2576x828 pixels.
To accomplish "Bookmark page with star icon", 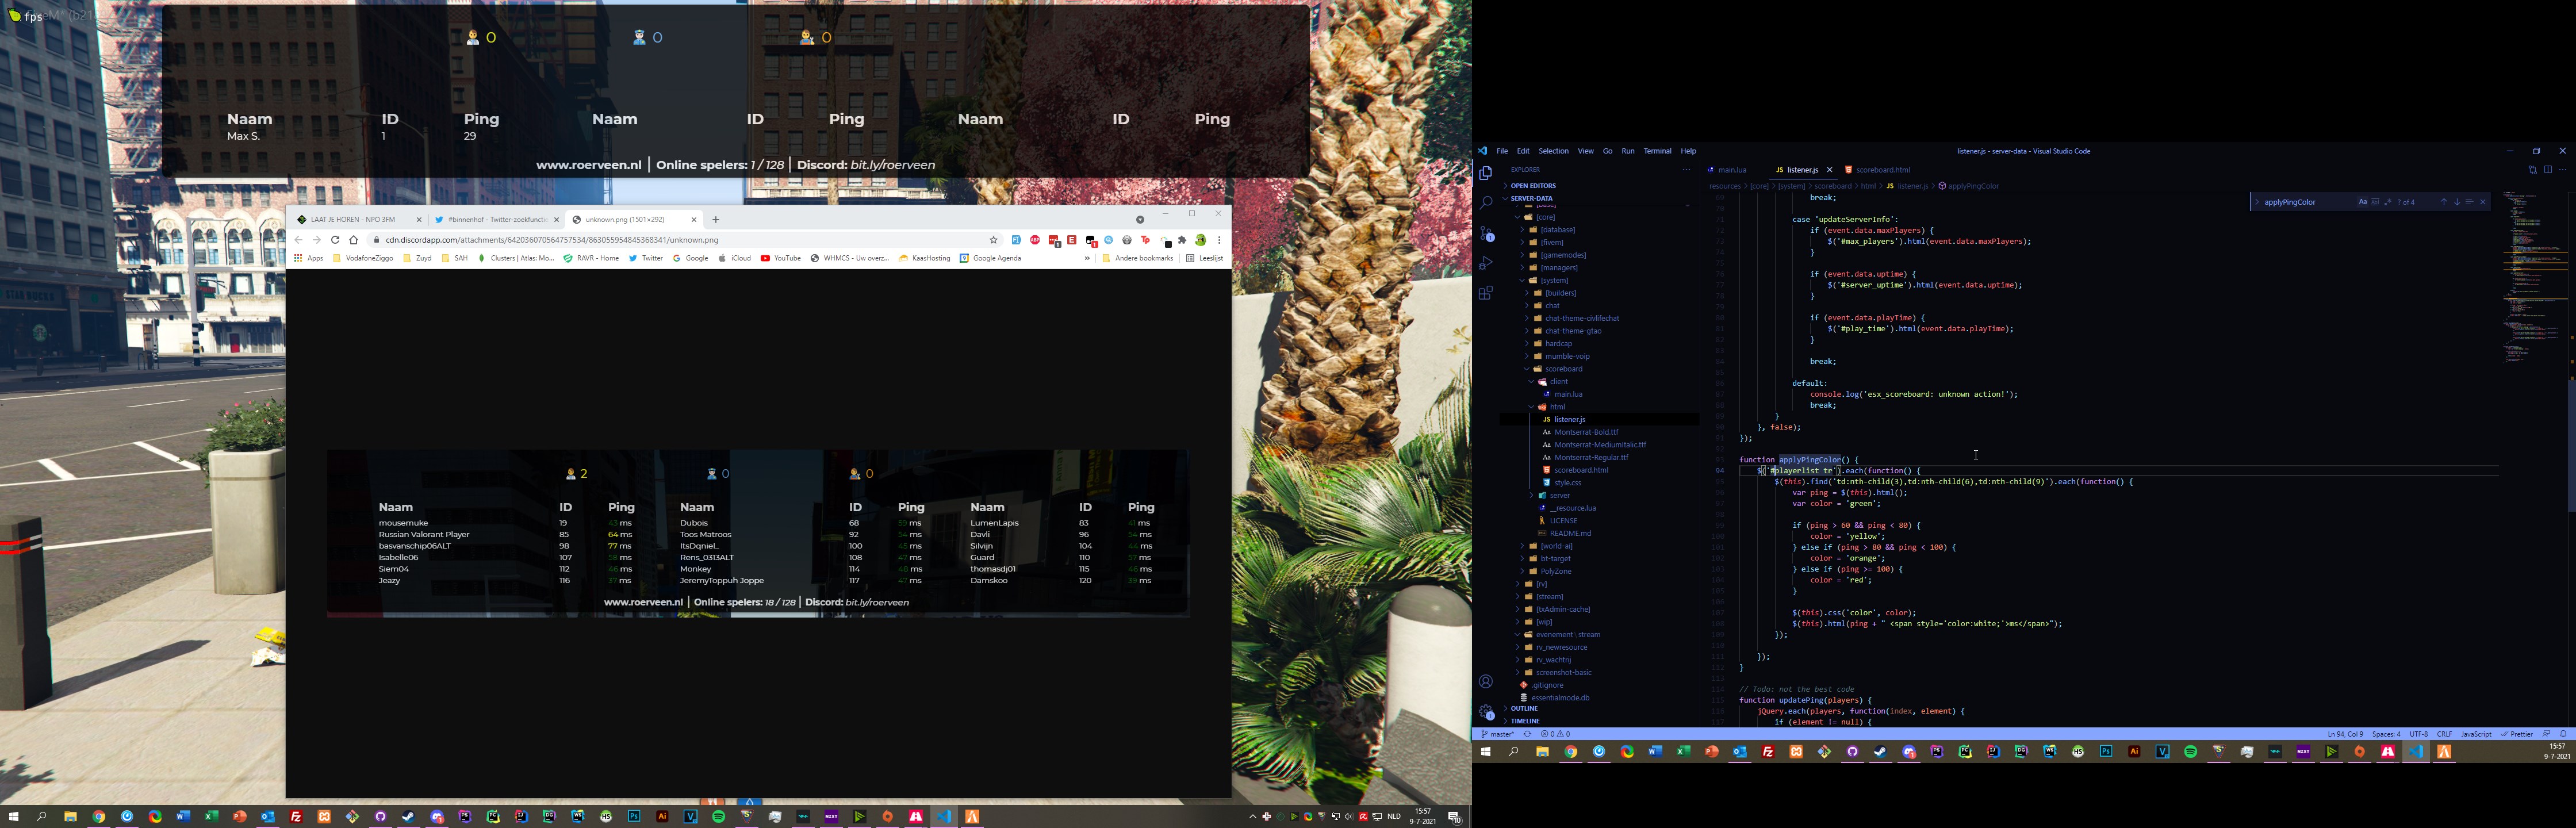I will tap(993, 240).
